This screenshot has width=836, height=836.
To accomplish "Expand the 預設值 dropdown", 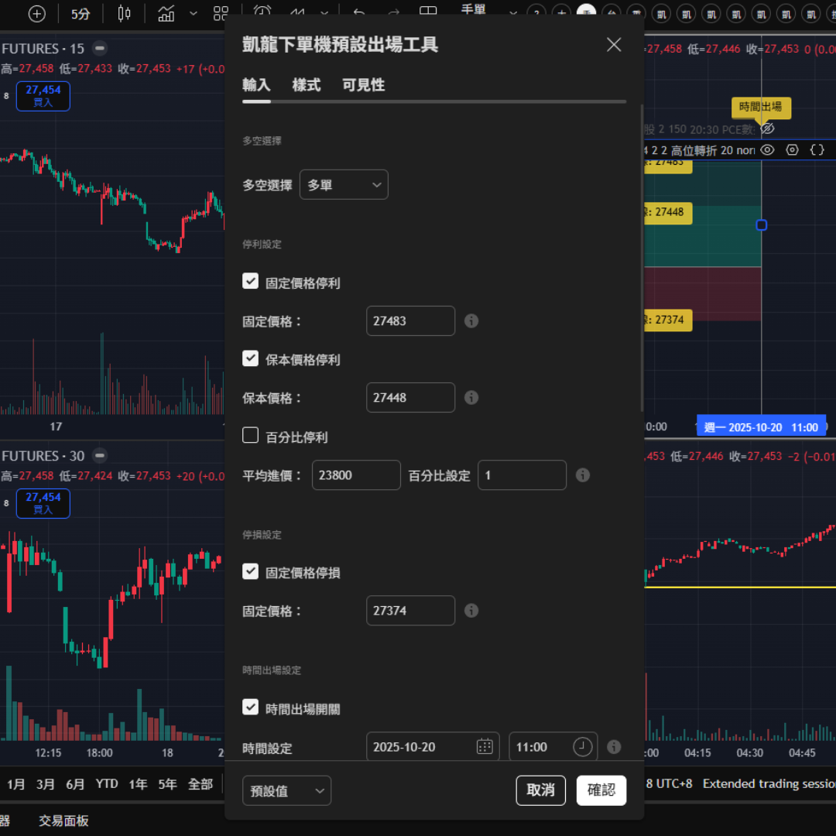I will click(x=286, y=790).
